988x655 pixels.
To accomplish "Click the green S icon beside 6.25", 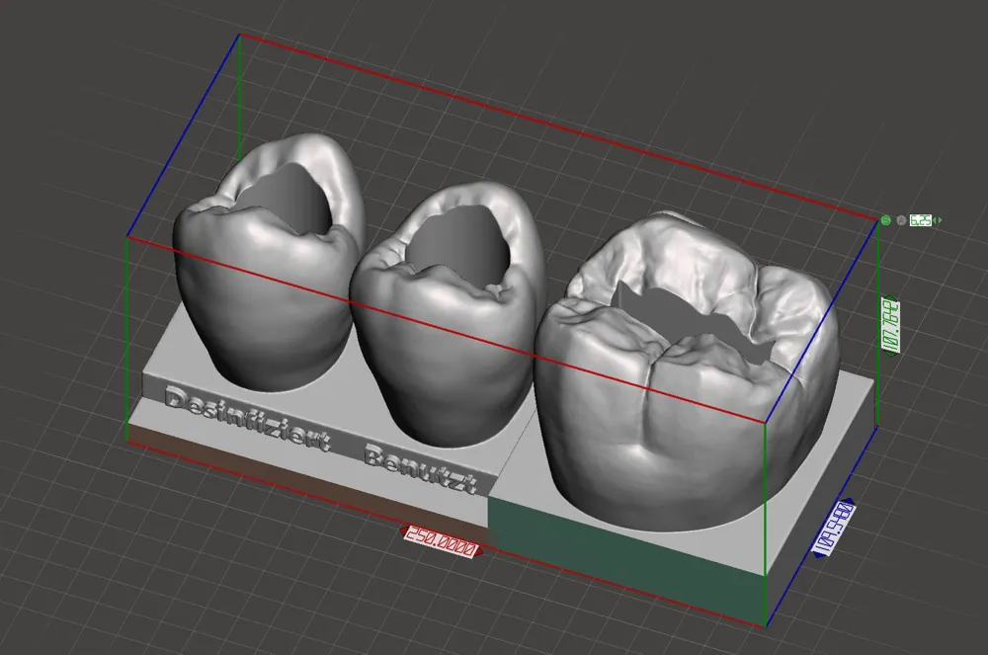I will 886,220.
